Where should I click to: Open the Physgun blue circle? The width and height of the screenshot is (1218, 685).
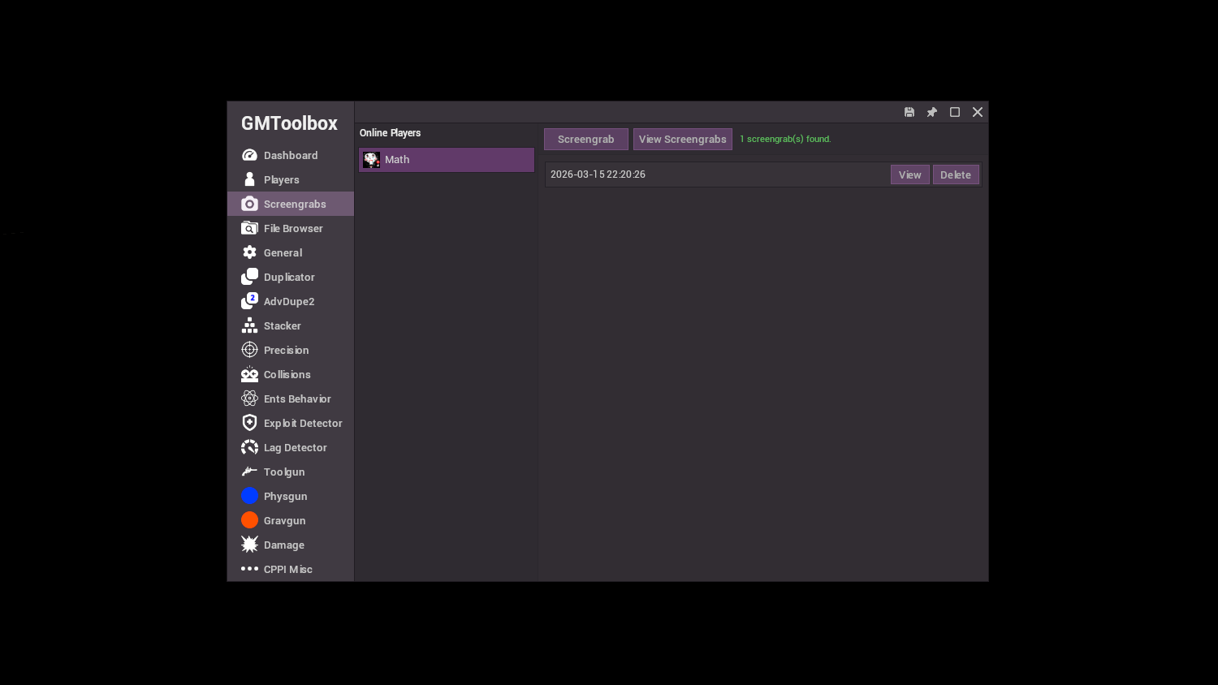(249, 496)
